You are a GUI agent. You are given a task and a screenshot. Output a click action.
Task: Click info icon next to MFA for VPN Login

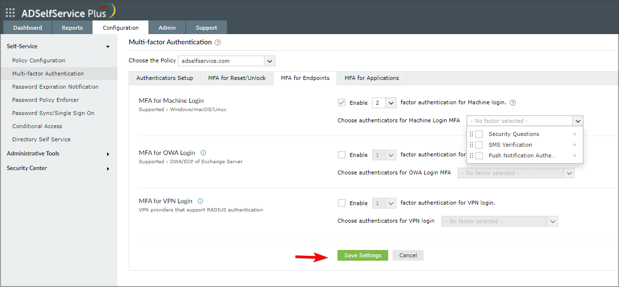pos(200,201)
